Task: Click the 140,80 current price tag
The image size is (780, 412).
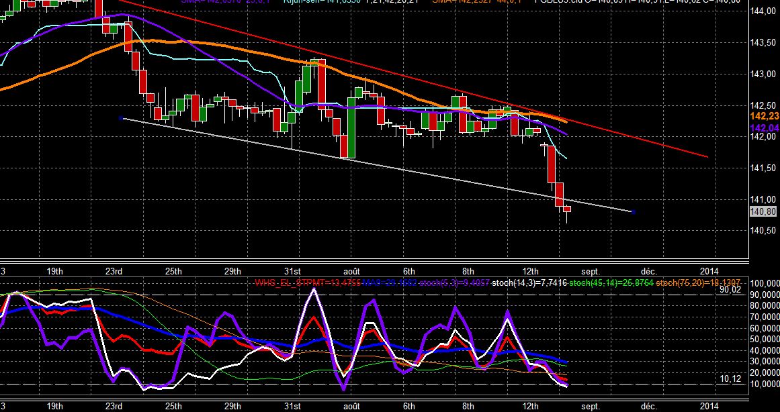Action: click(x=763, y=212)
